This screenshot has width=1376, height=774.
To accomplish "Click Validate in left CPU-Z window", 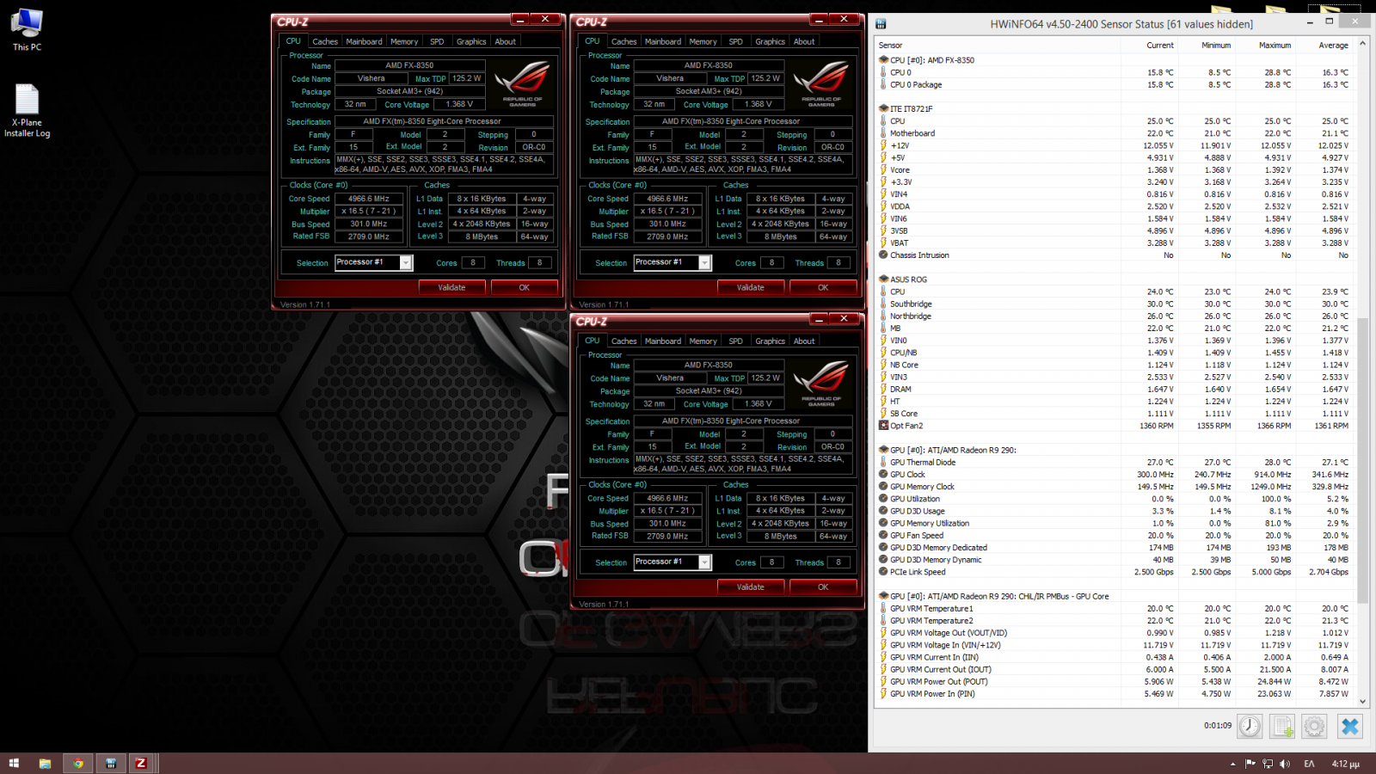I will point(451,287).
